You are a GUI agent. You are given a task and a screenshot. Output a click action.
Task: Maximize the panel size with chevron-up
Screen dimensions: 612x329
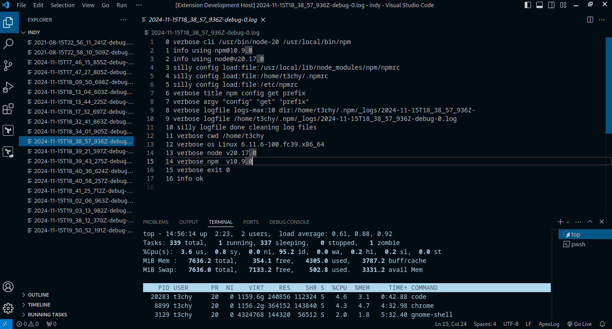[590, 222]
